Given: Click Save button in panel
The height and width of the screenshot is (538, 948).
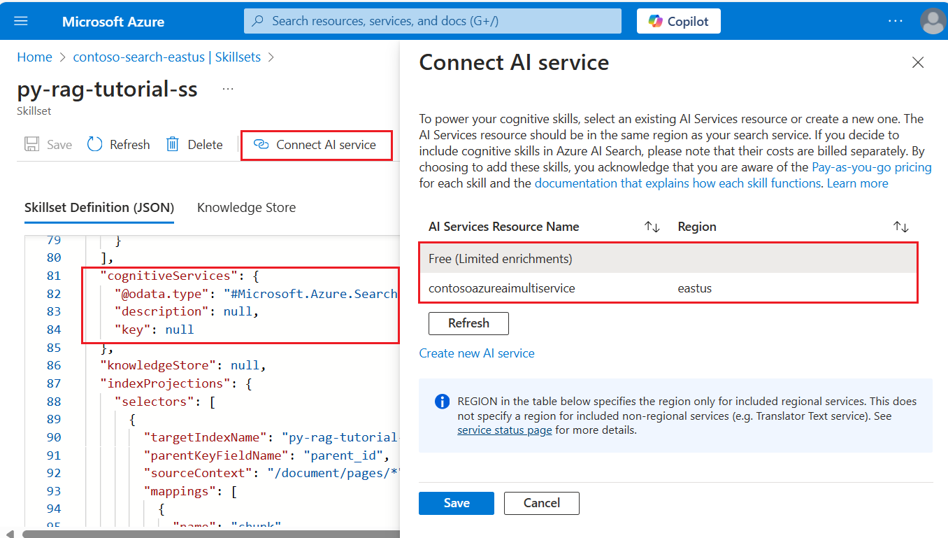Looking at the screenshot, I should coord(457,503).
